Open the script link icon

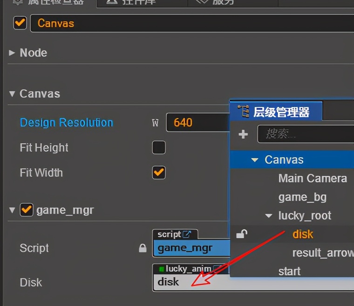coord(187,234)
